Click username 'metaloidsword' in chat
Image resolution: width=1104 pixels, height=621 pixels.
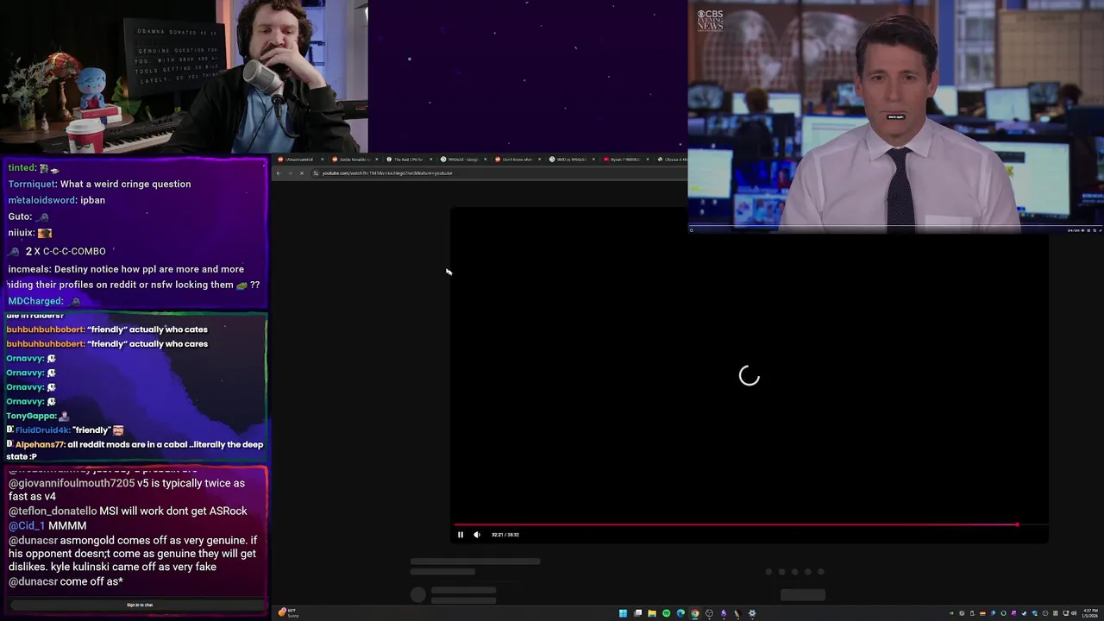42,200
